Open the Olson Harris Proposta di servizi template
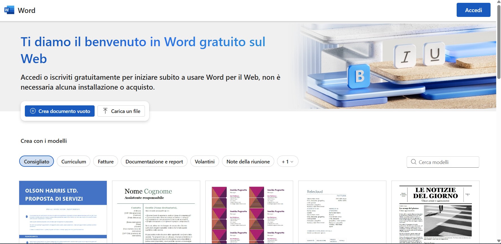Viewport: 501px width, 244px height. pyautogui.click(x=63, y=212)
